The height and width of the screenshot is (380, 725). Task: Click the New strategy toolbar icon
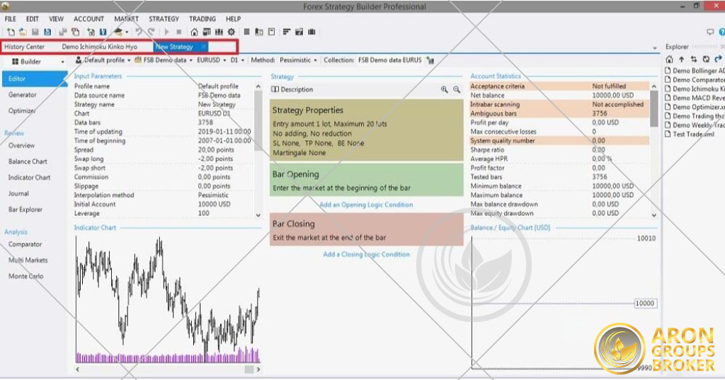tap(10, 32)
